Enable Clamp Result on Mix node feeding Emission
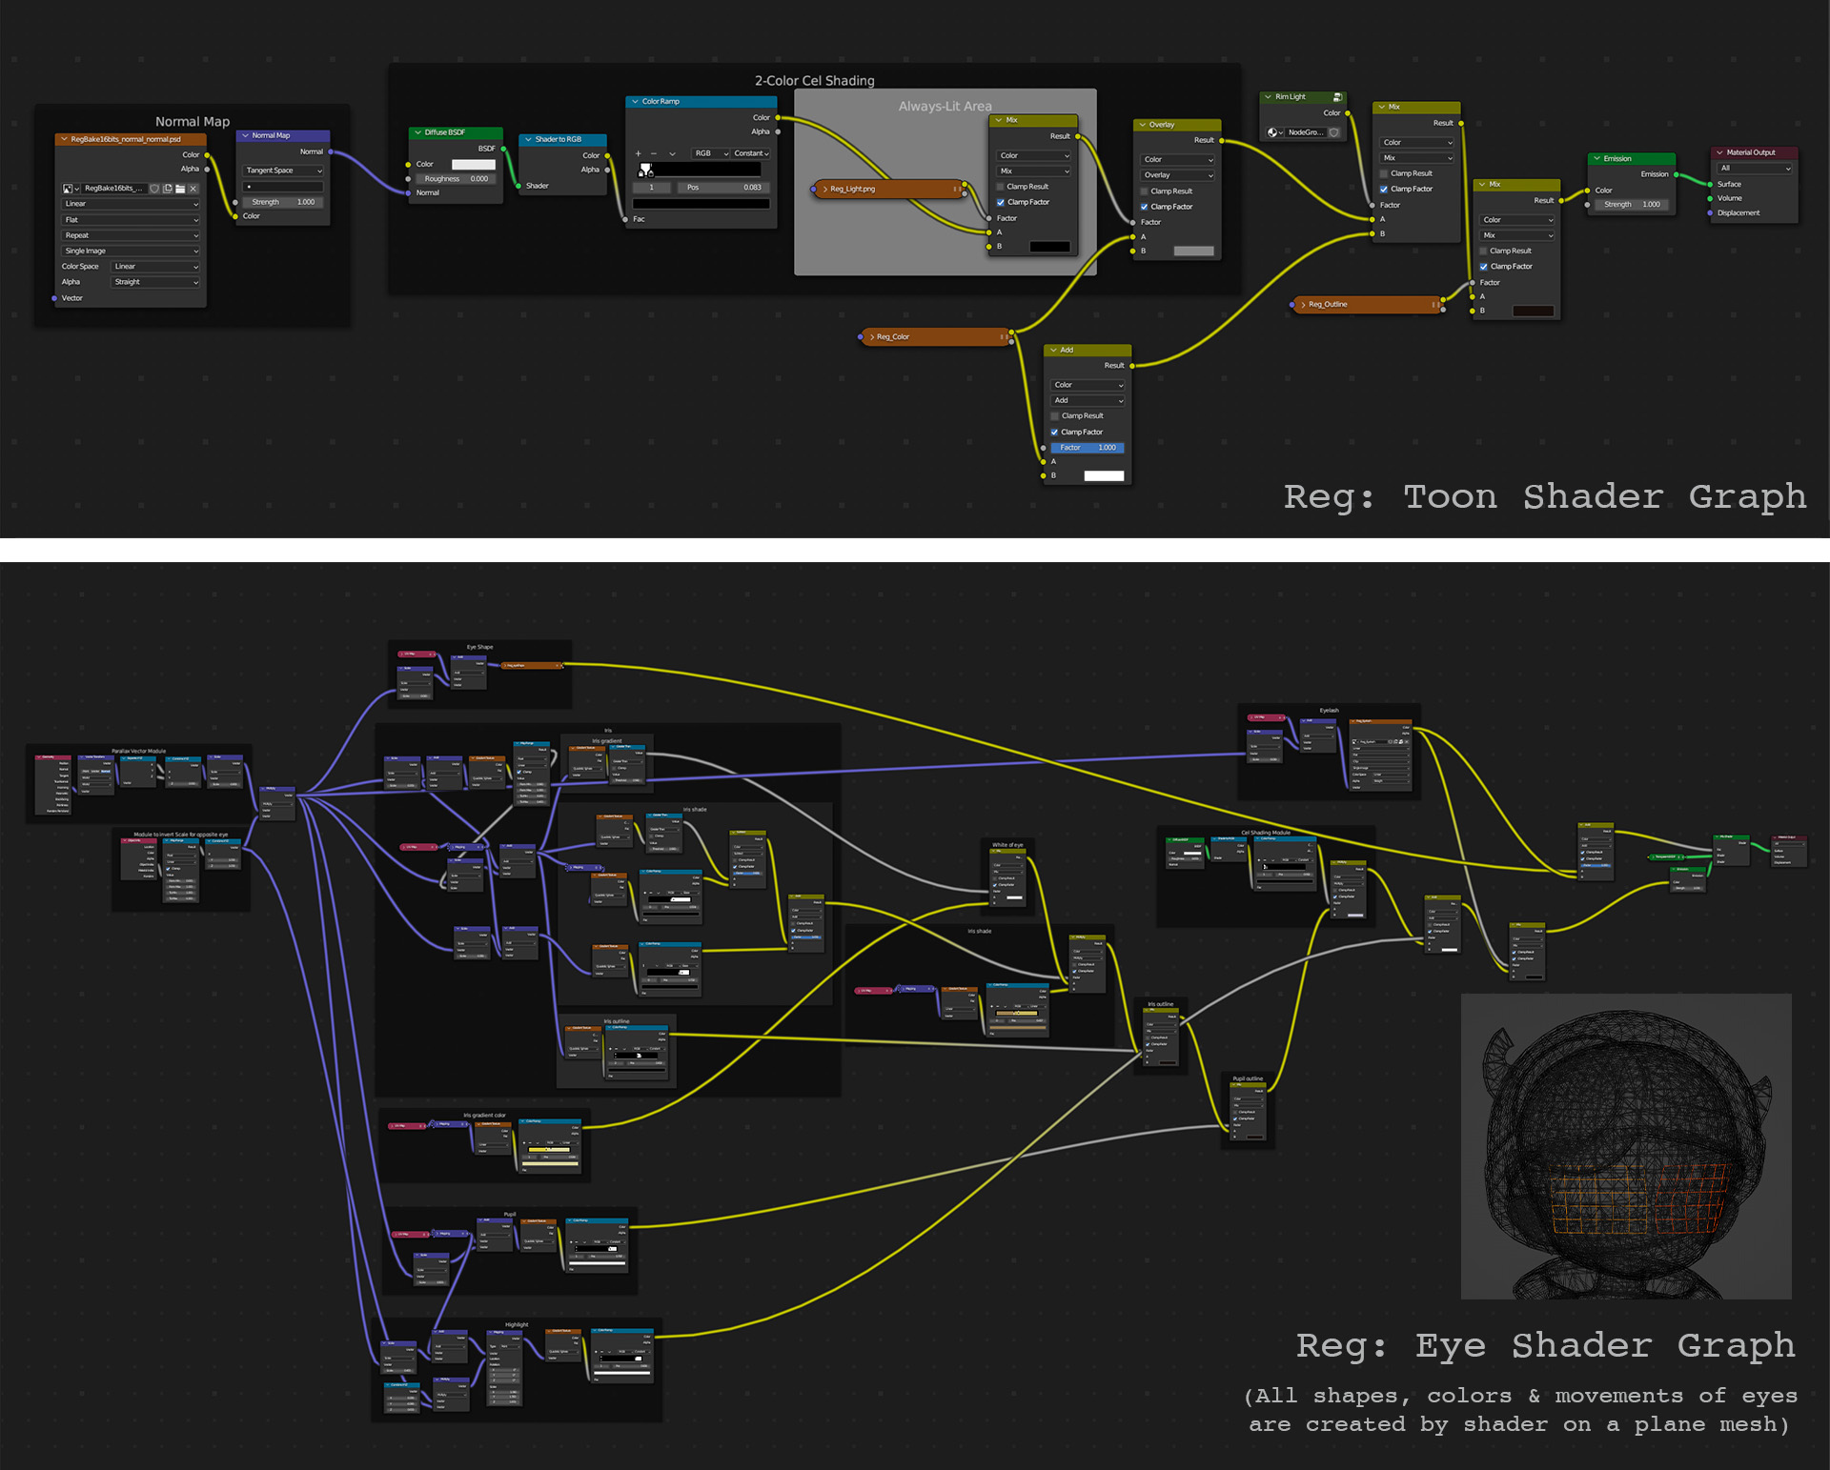The height and width of the screenshot is (1470, 1830). 1483,251
